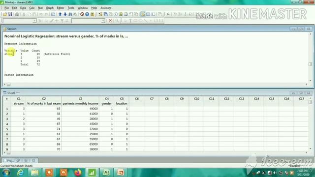Click '% of marks in last exam' name cell
The height and width of the screenshot is (177, 315).
(x=44, y=104)
